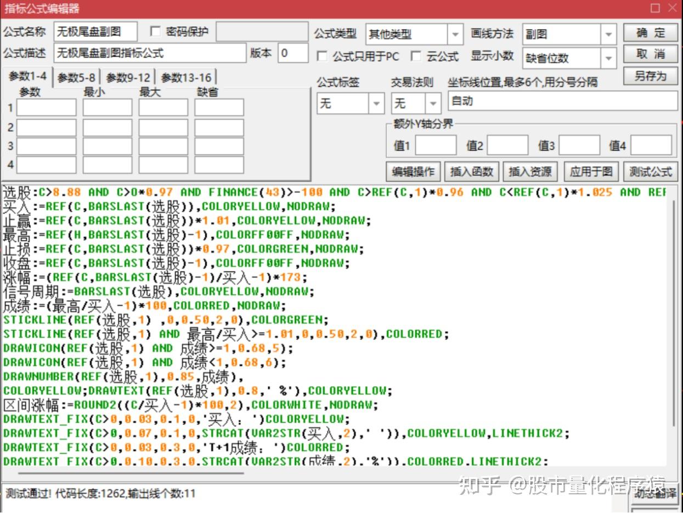Click row 2 参数 name field

pos(47,127)
